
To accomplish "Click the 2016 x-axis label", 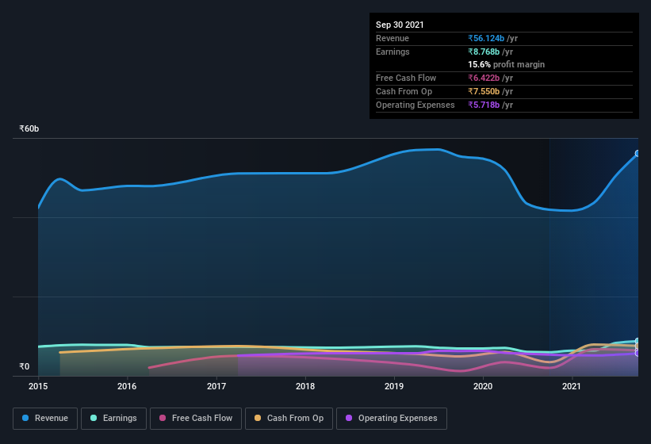I will click(127, 386).
